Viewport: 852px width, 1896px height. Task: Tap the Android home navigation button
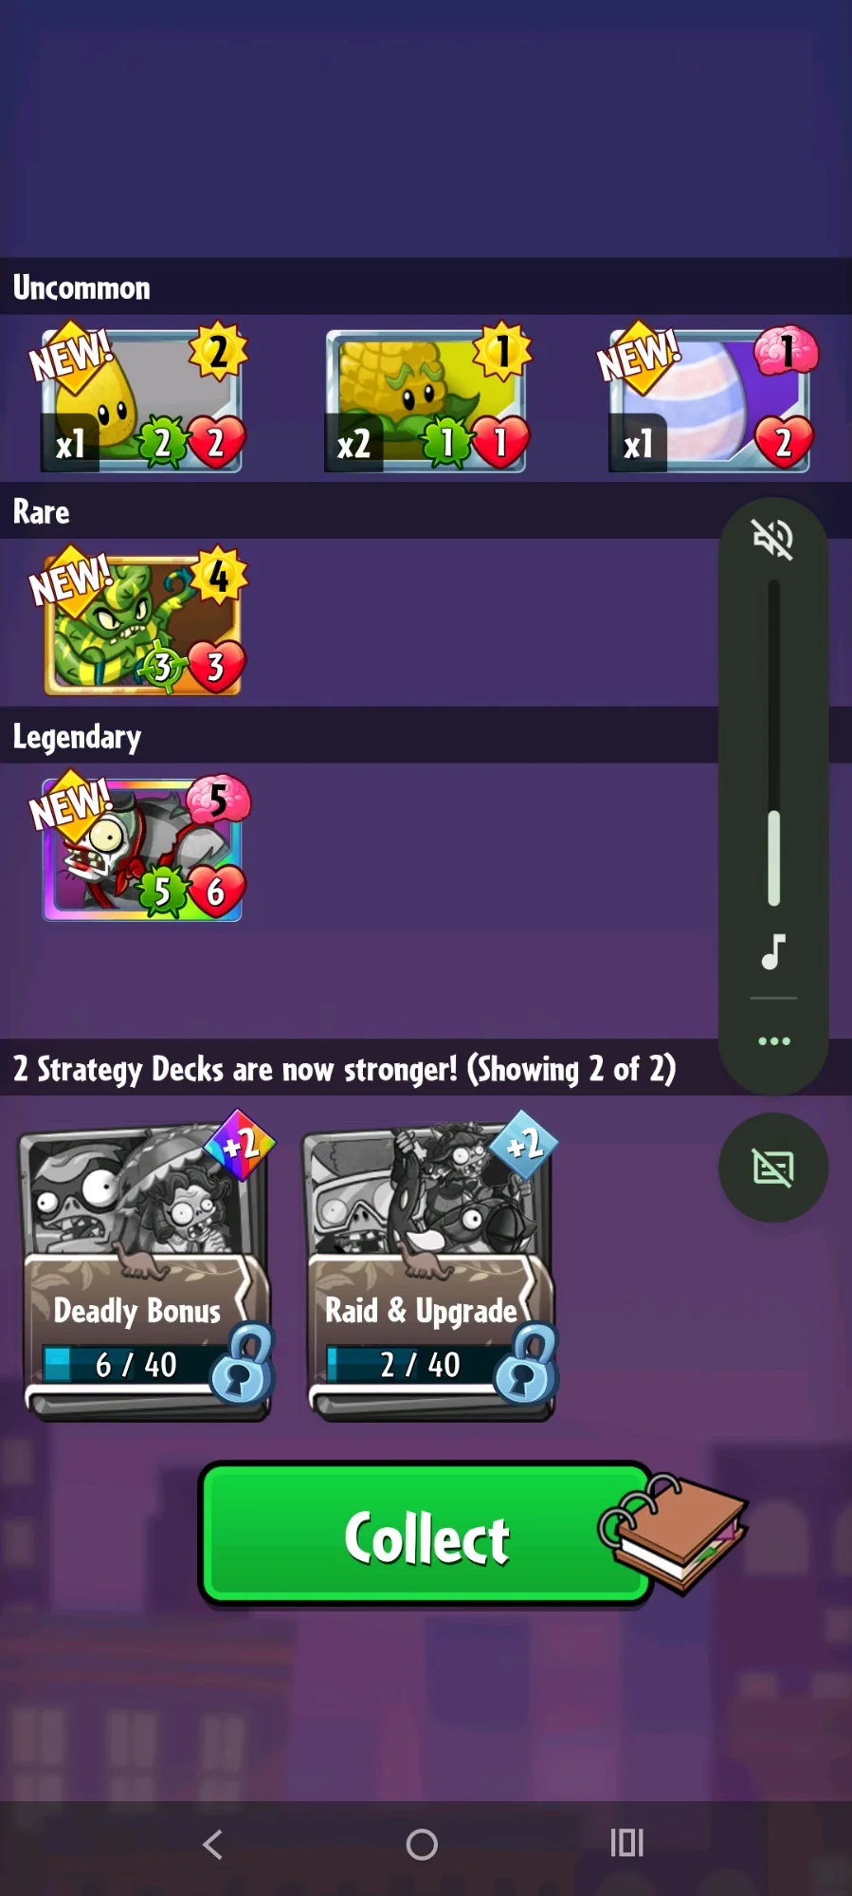[x=422, y=1844]
